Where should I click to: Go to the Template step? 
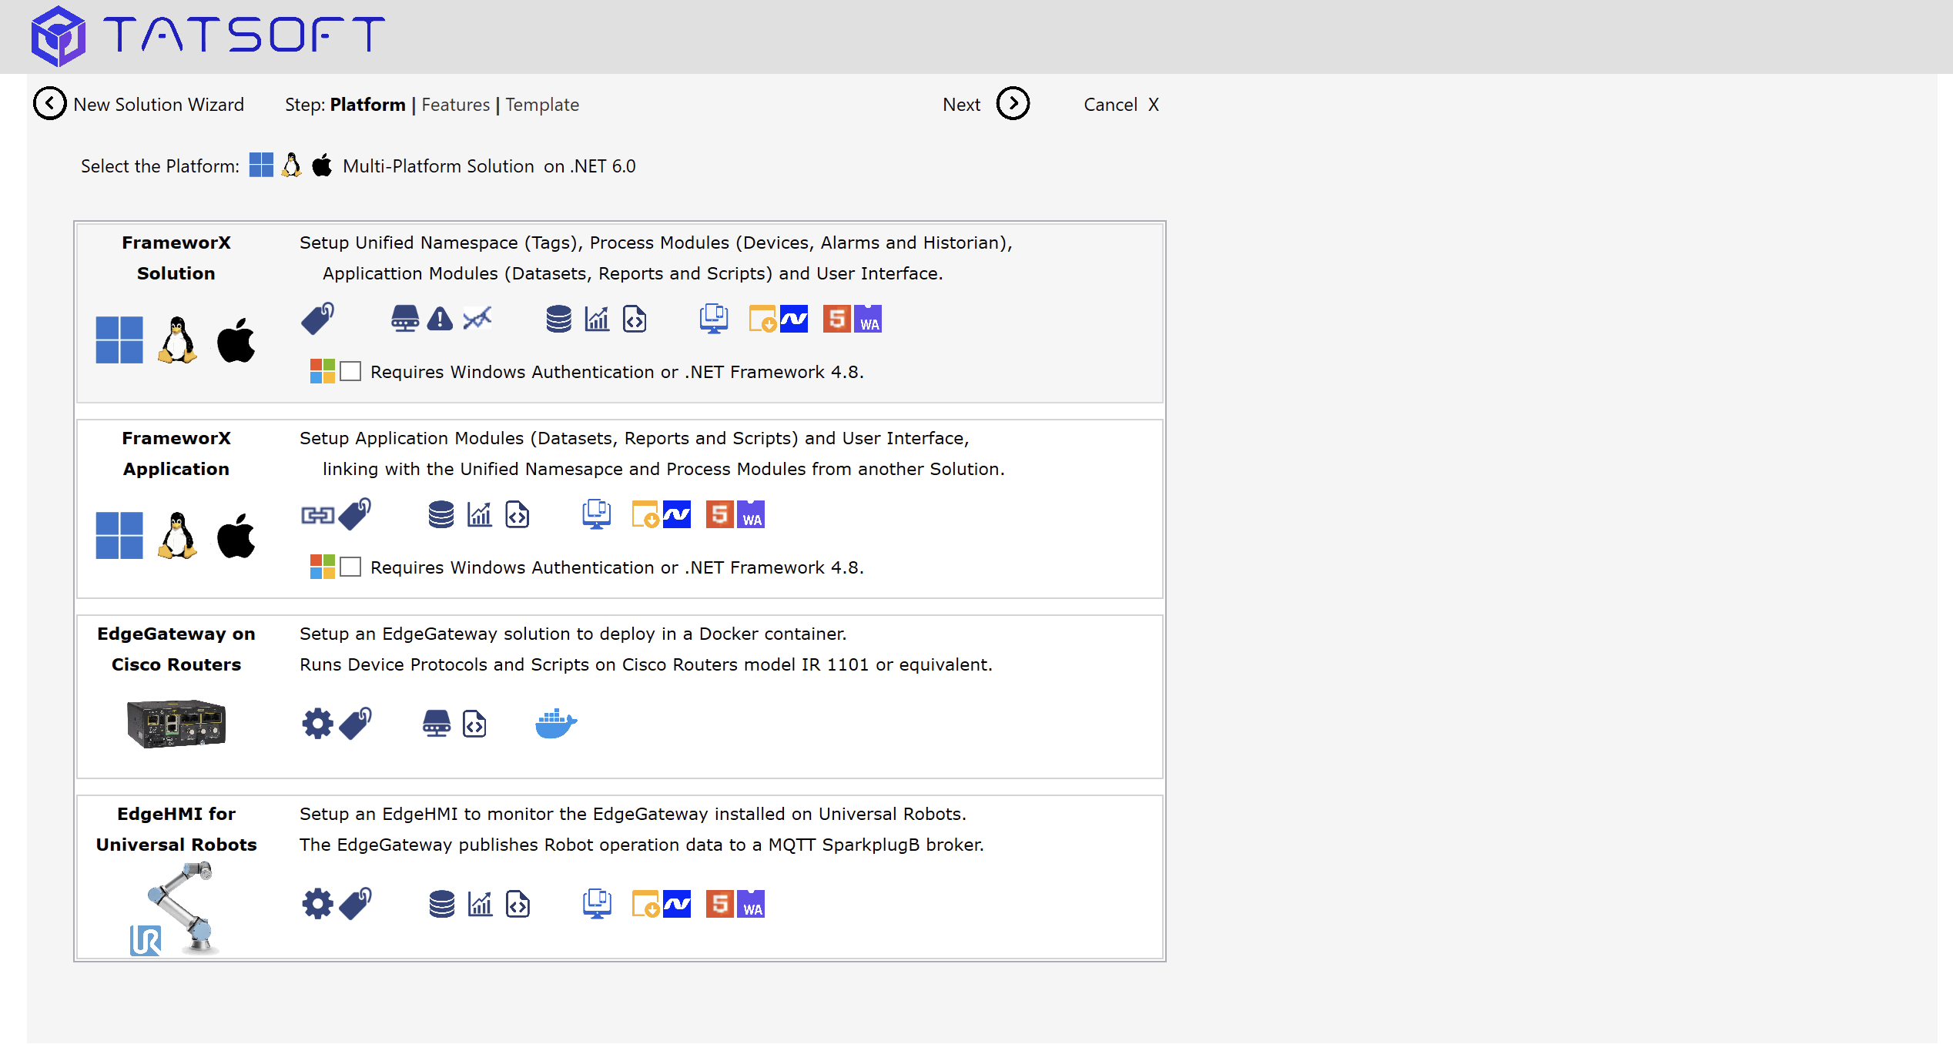pyautogui.click(x=542, y=105)
